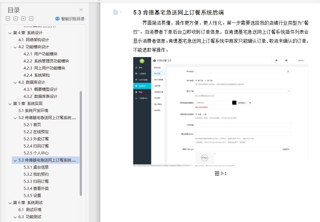Click the 目录 panel title
Viewport: 320px width, 222px height.
click(x=14, y=10)
